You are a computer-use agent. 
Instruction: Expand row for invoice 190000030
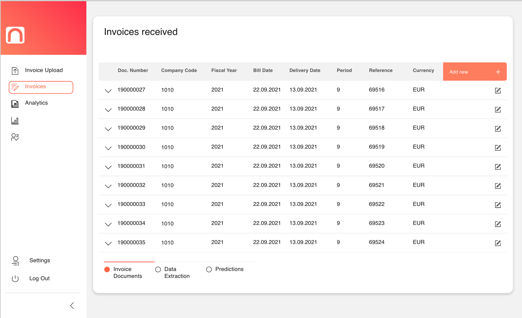pyautogui.click(x=108, y=148)
